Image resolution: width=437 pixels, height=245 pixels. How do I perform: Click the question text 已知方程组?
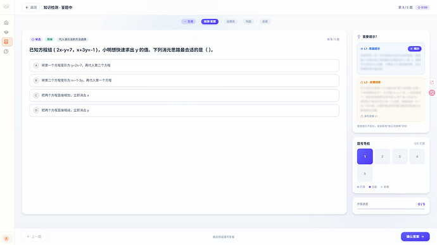[122, 50]
